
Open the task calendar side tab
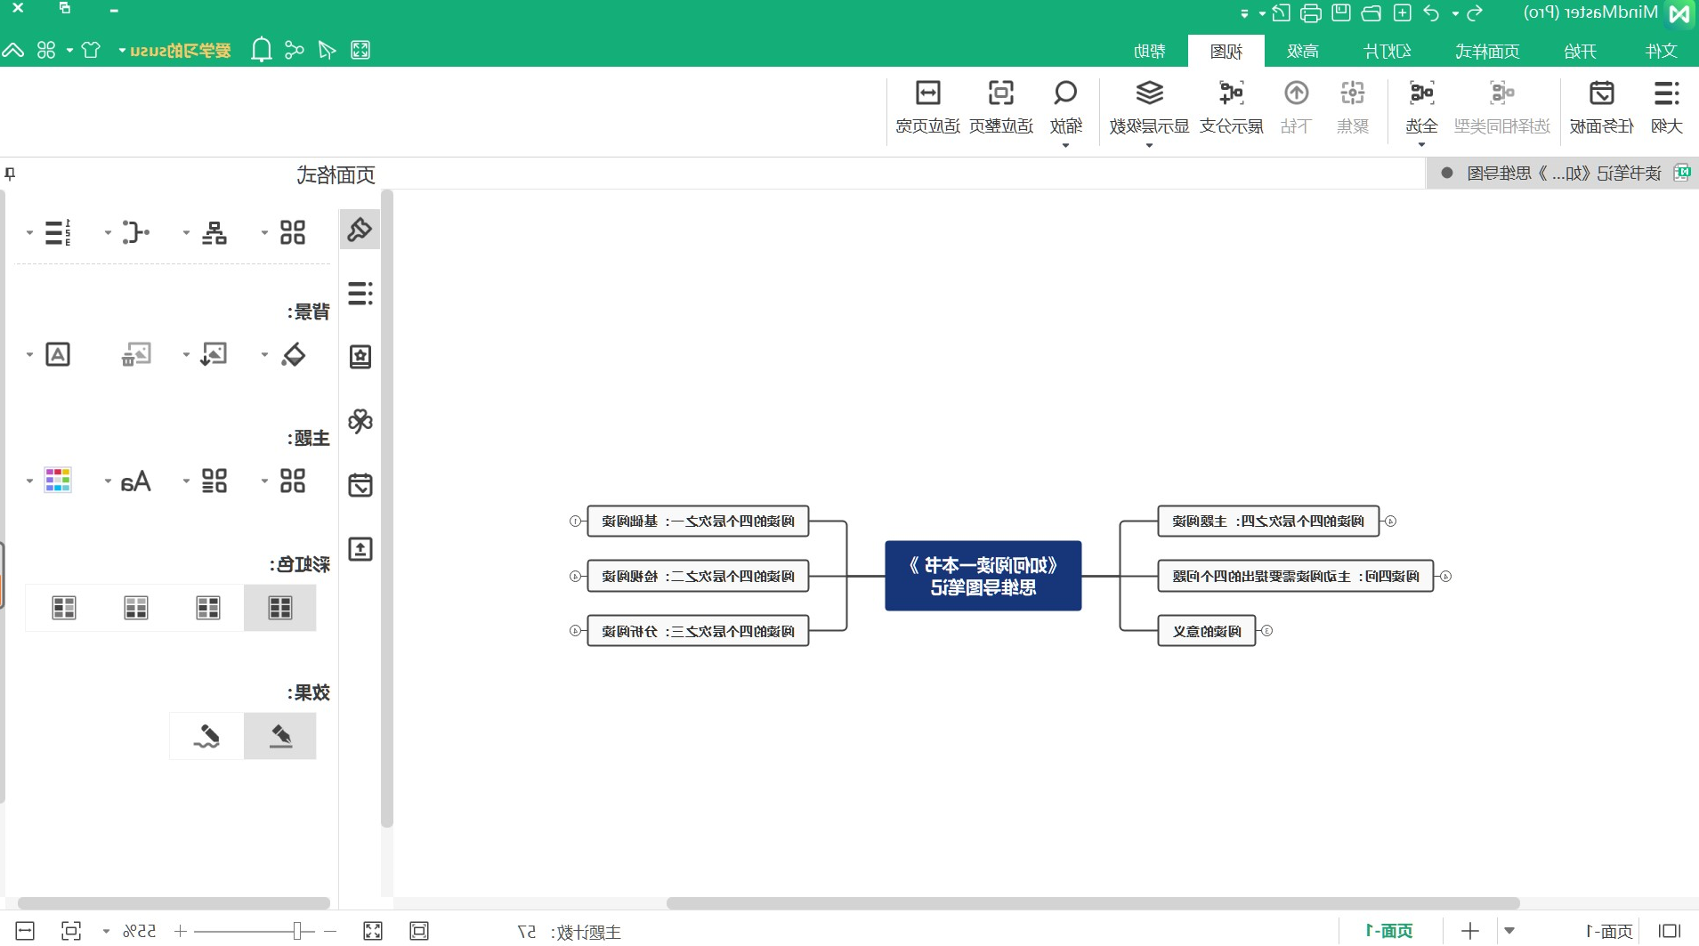(x=360, y=485)
